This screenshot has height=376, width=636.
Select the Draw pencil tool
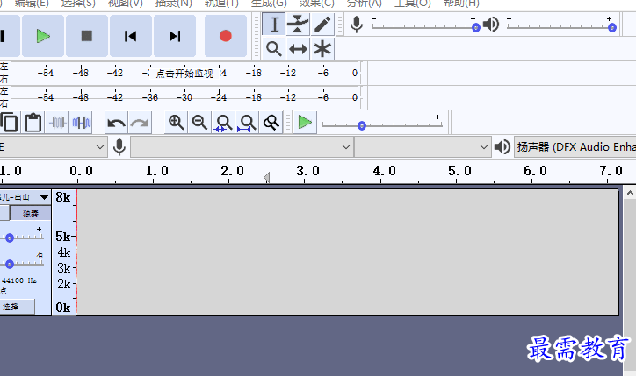(x=322, y=25)
